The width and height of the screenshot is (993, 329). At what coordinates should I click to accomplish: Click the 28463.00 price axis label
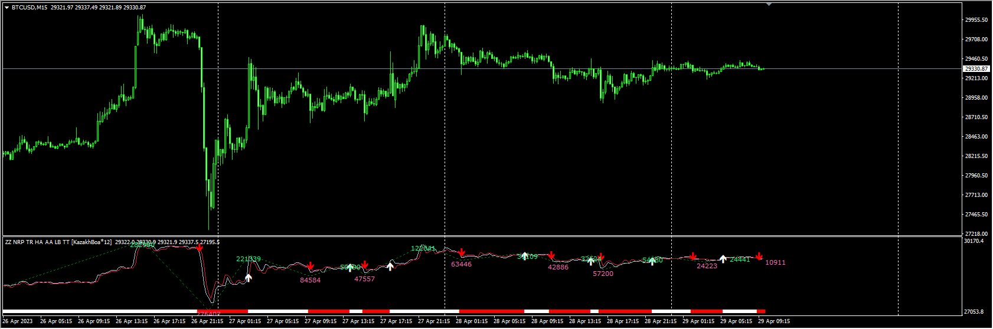coord(976,136)
